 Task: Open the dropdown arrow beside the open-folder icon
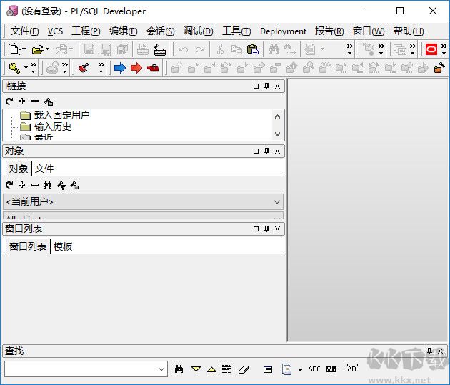(48, 49)
